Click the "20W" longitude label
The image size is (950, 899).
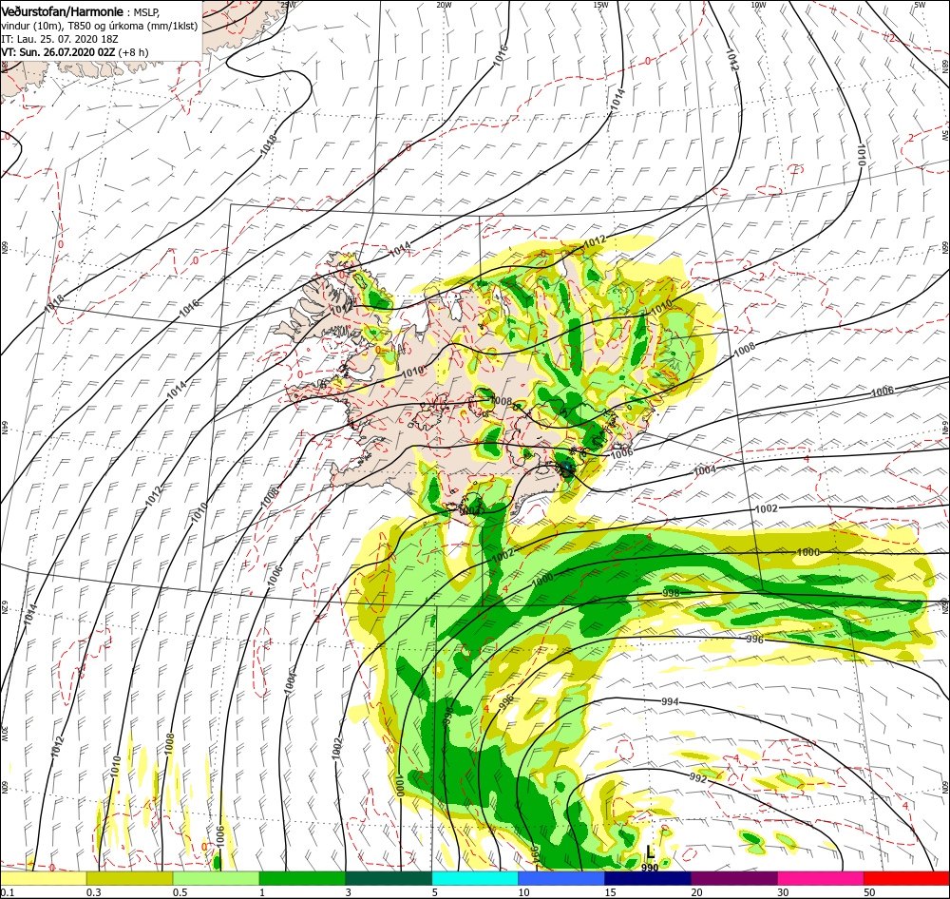click(x=444, y=5)
